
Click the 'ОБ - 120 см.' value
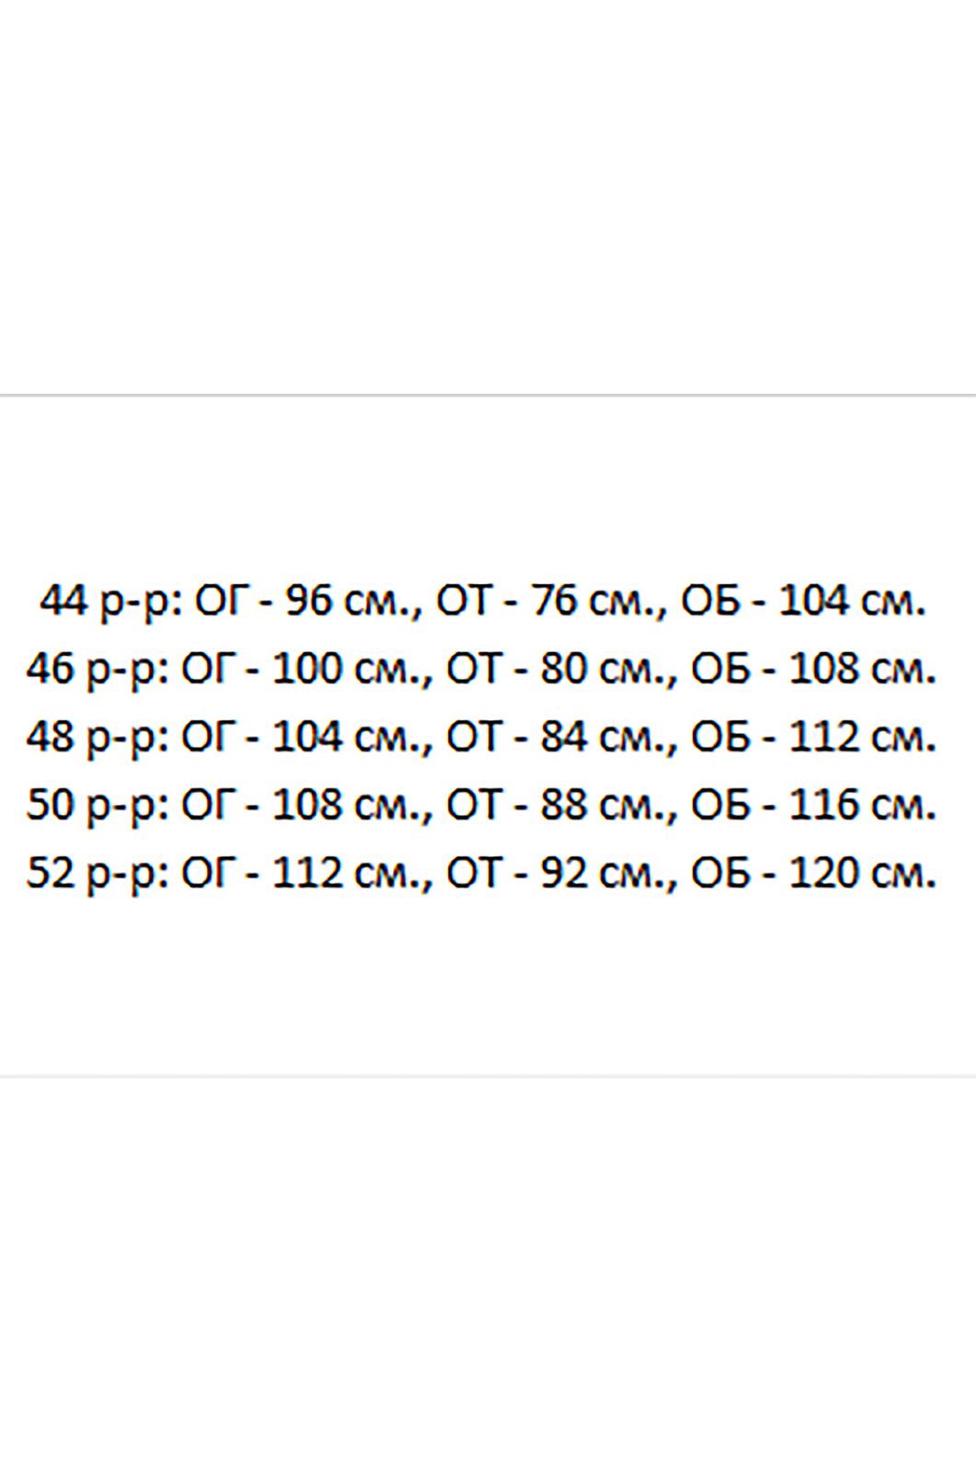pos(814,873)
